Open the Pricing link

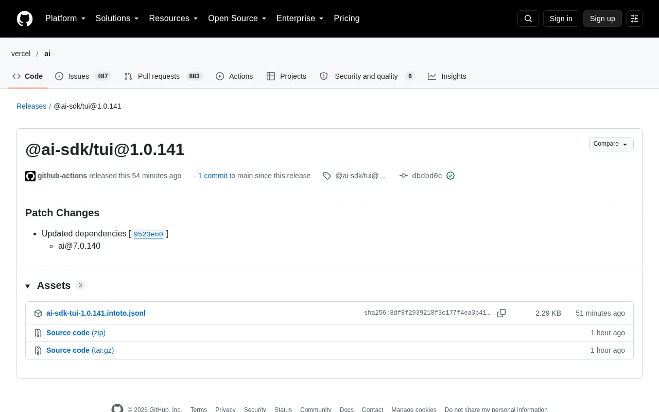pos(346,19)
